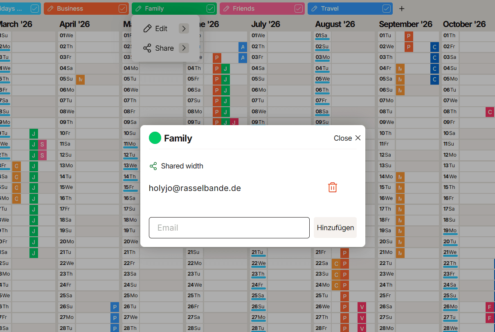Image resolution: width=495 pixels, height=332 pixels.
Task: Select the Business calendar tab
Action: pos(86,9)
